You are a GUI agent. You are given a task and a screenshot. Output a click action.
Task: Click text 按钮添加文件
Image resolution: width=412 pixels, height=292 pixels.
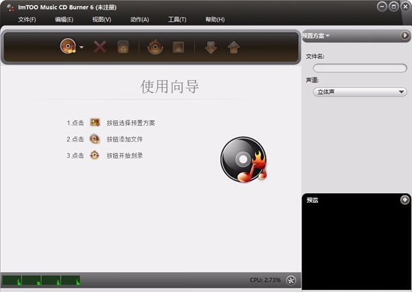[x=124, y=139]
